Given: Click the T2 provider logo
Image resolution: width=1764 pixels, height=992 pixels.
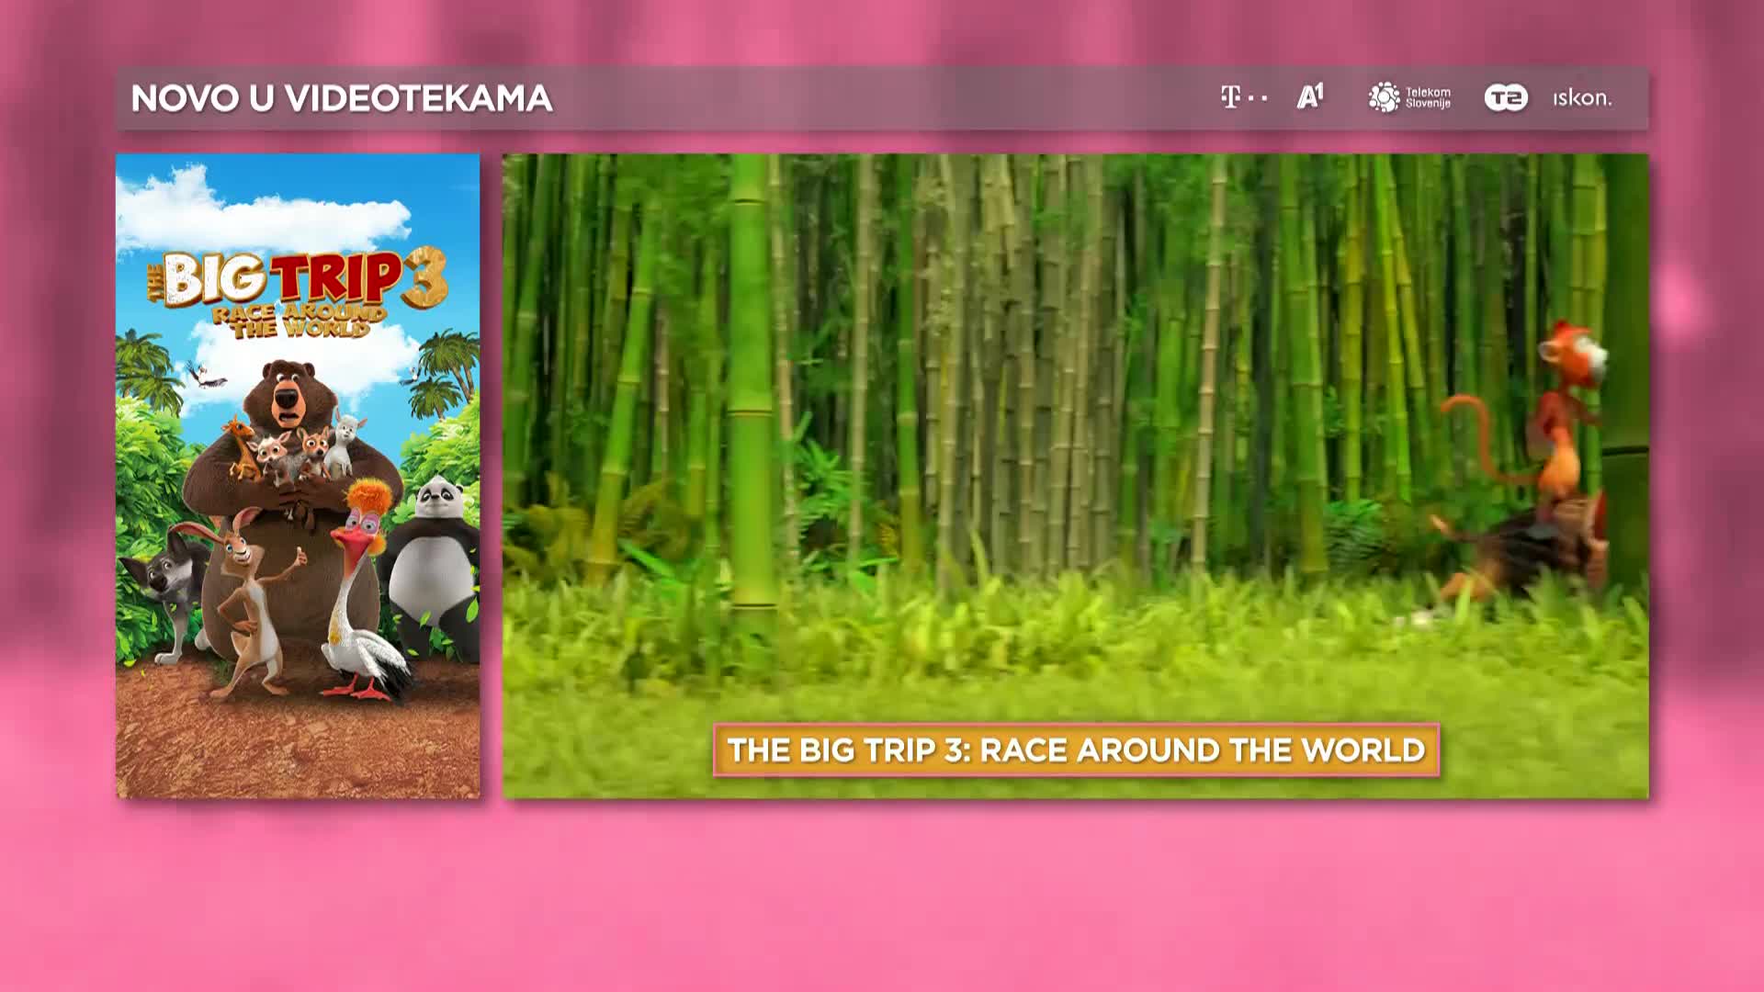Looking at the screenshot, I should coord(1505,97).
